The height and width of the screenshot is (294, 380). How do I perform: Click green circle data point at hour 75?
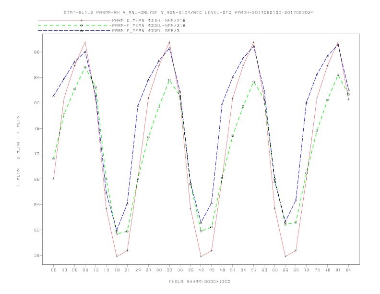[317, 131]
